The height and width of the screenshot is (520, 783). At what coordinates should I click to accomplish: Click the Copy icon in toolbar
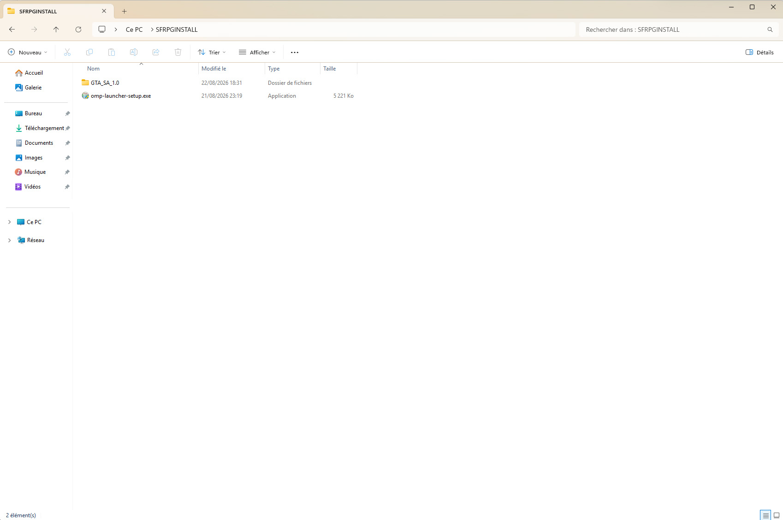89,52
